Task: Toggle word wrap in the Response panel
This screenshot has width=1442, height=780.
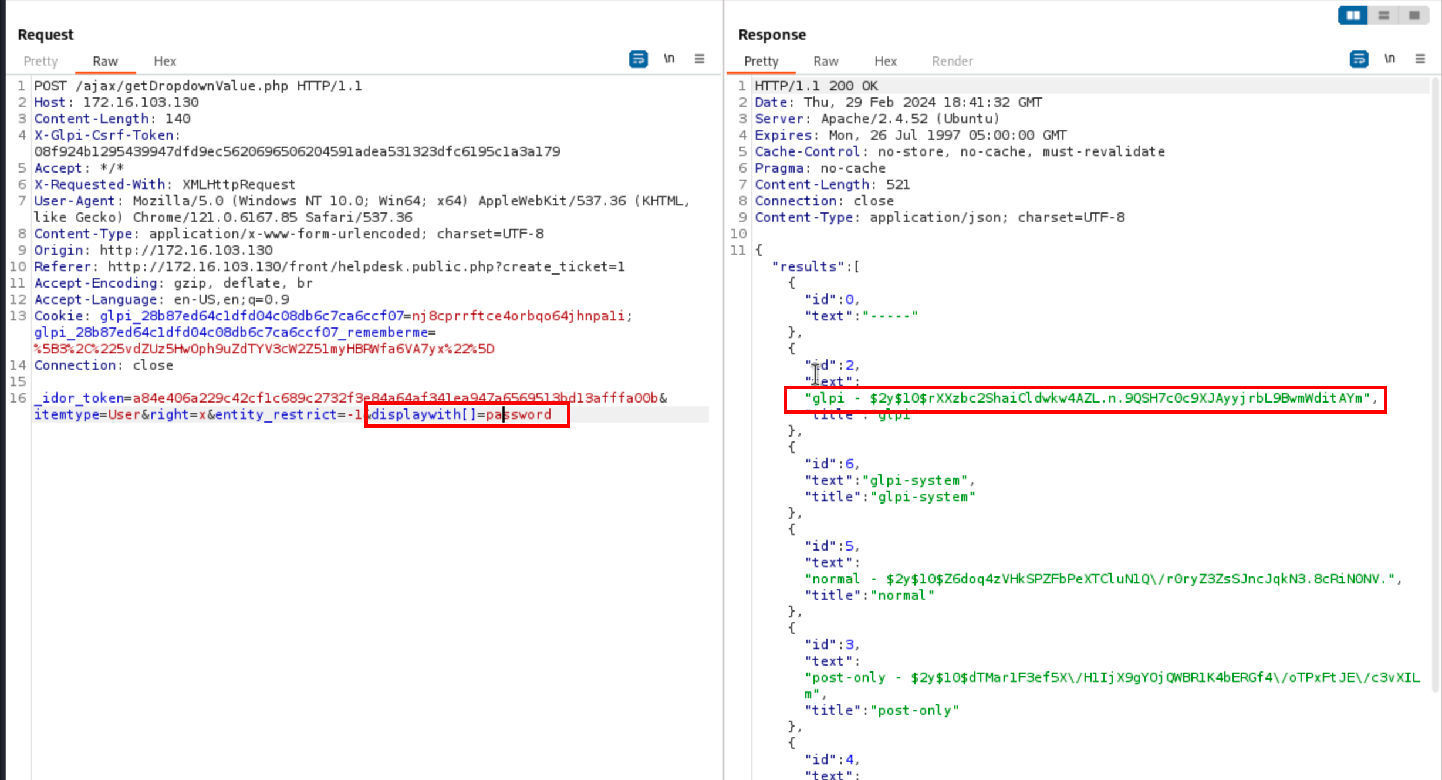Action: pyautogui.click(x=1359, y=59)
